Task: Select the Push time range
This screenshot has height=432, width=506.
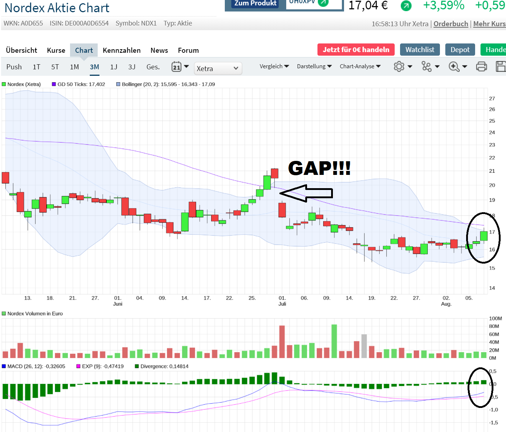Action: click(14, 67)
